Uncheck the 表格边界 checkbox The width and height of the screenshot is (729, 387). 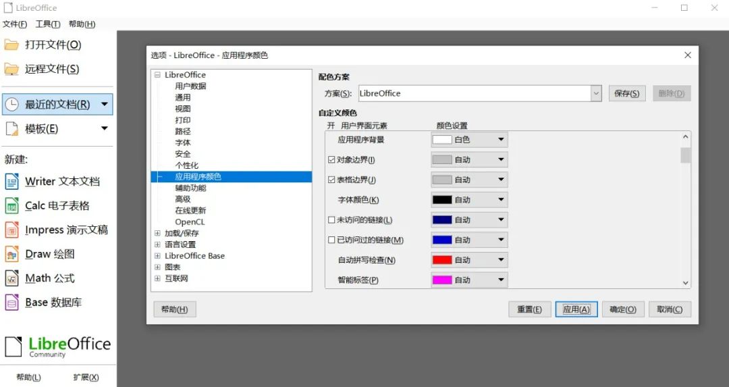(x=331, y=180)
